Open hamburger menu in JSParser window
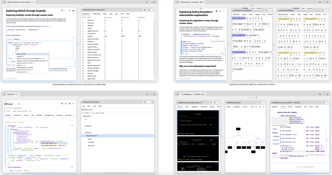 [154, 94]
